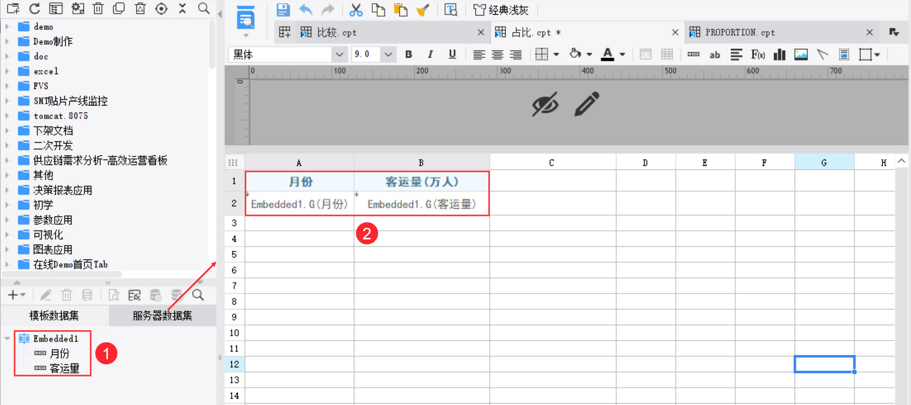Open the cell border style dropdown arrow
The height and width of the screenshot is (405, 911).
coord(556,54)
